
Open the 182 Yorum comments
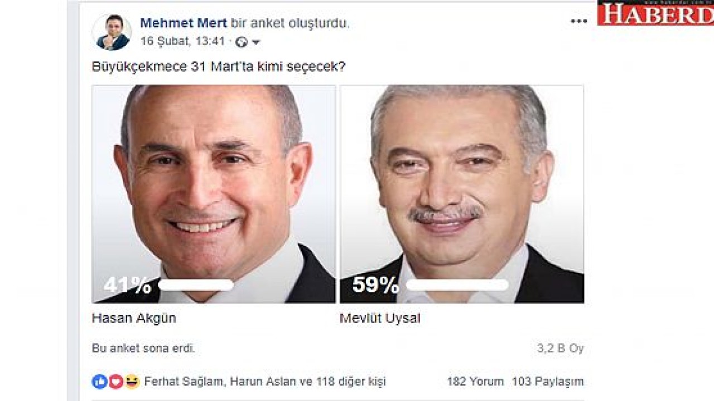[475, 382]
